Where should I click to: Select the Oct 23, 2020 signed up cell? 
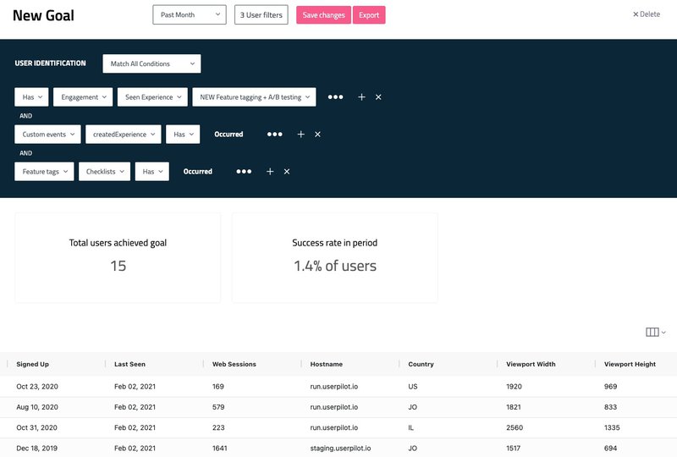click(37, 387)
